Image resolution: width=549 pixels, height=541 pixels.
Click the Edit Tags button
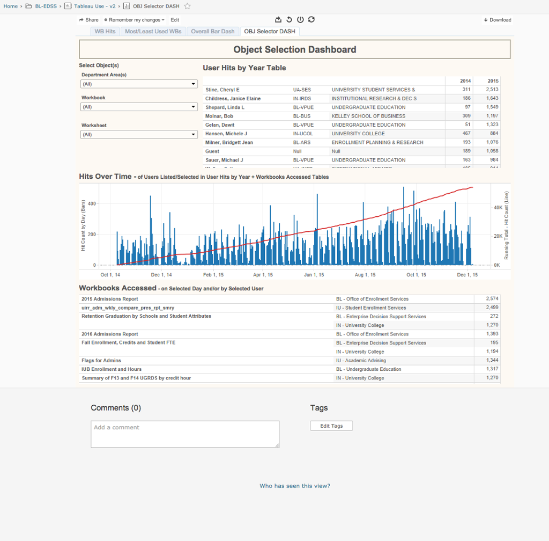click(x=331, y=426)
